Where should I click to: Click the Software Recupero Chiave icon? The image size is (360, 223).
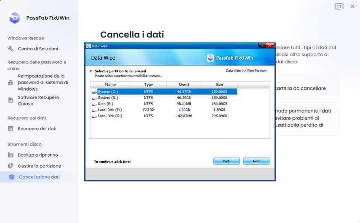tap(11, 100)
